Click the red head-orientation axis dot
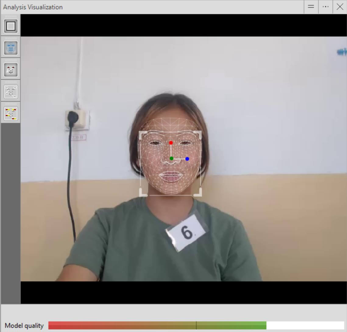Image resolution: width=347 pixels, height=332 pixels. pyautogui.click(x=171, y=143)
